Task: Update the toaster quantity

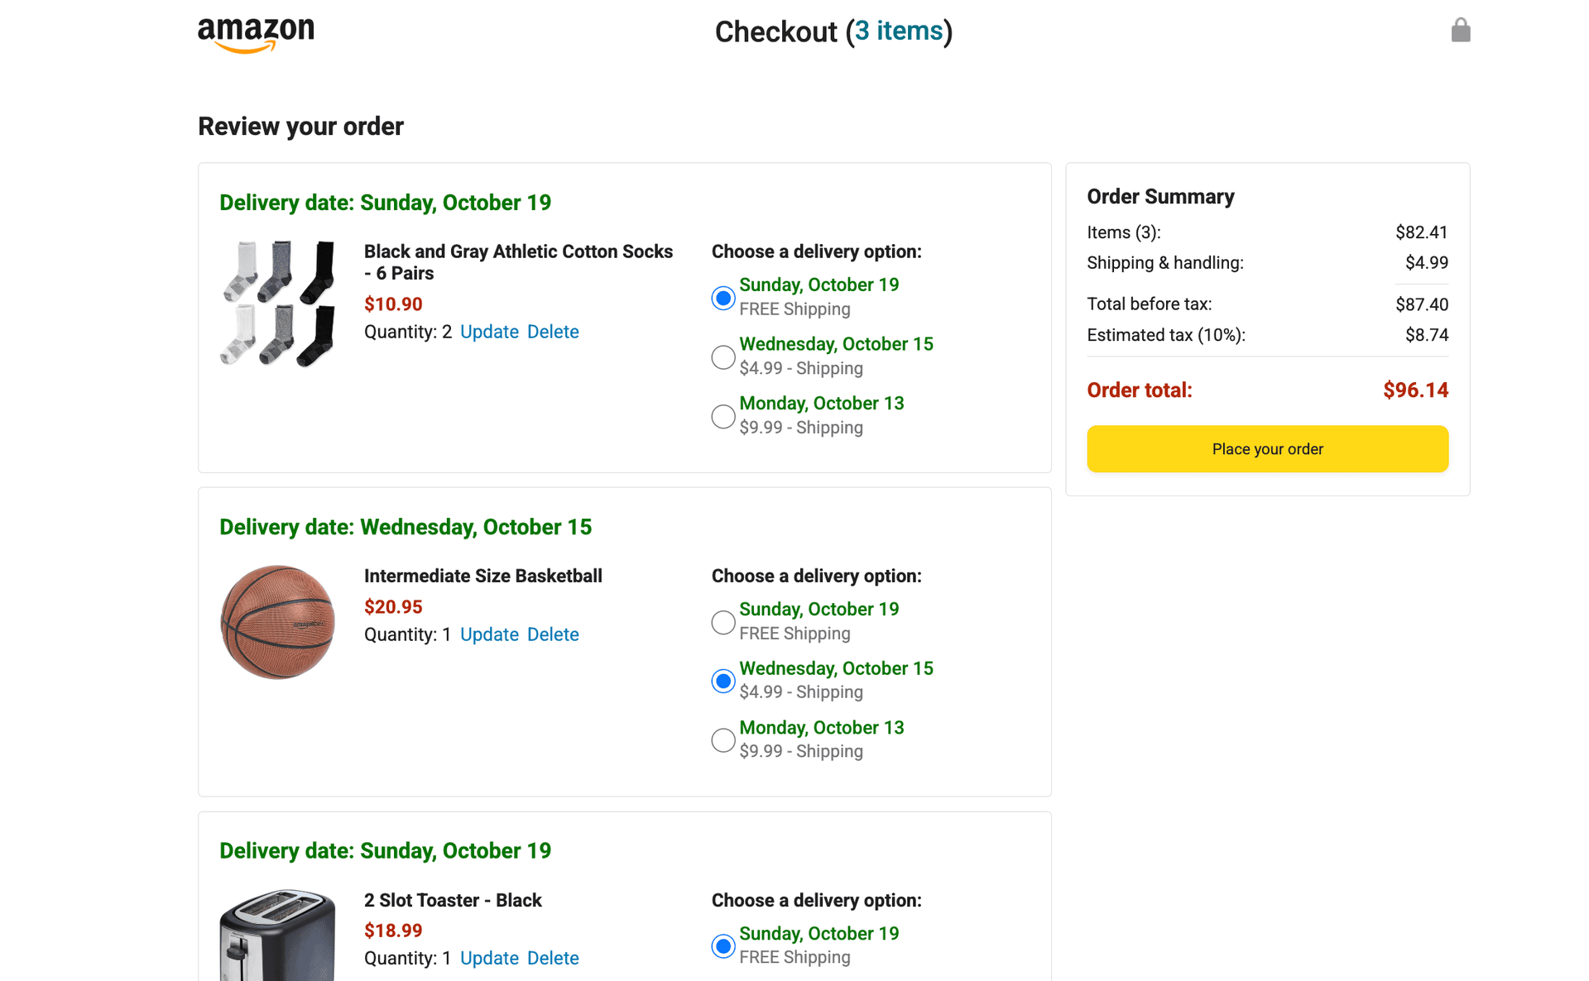Action: 489,958
